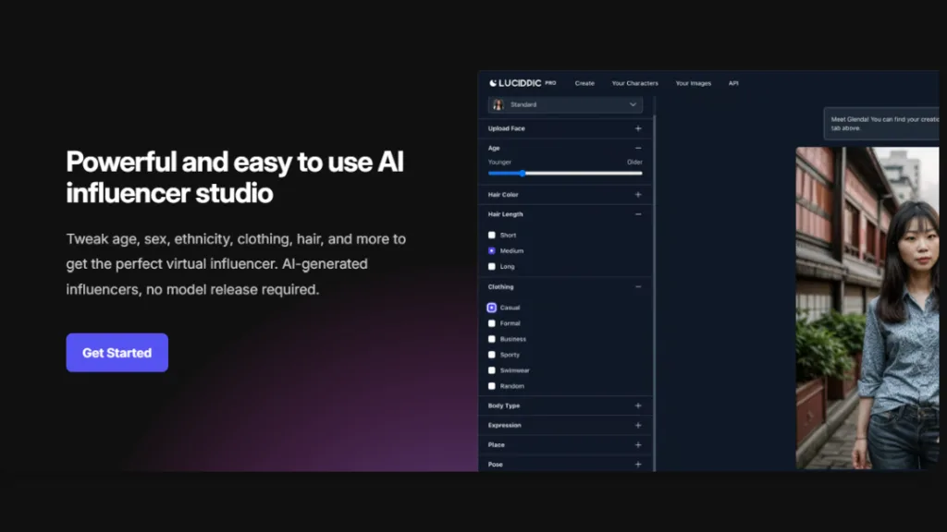Select Swimwear clothing checkbox
Screen dimensions: 947x532
click(x=492, y=370)
